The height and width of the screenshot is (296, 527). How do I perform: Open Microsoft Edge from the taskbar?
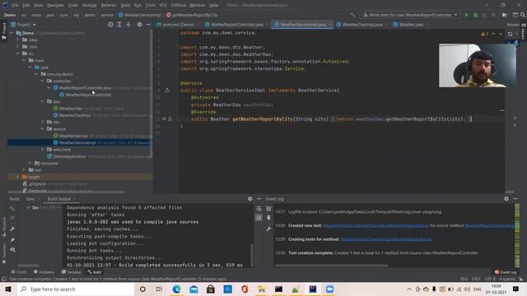(x=177, y=289)
